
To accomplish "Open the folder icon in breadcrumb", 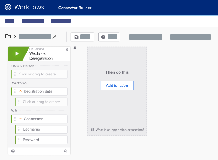I will click(8, 37).
